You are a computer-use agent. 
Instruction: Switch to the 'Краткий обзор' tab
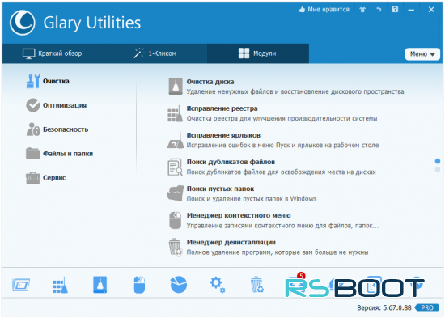pos(53,53)
